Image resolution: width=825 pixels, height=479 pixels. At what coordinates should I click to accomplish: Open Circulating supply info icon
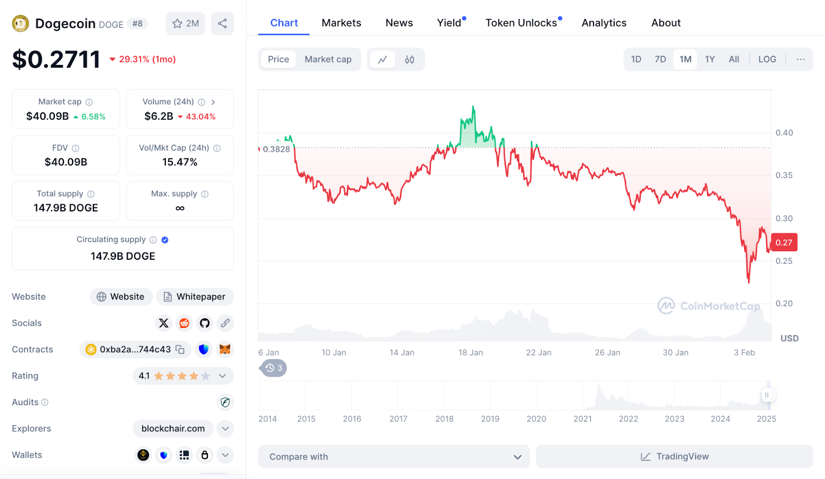click(x=153, y=240)
